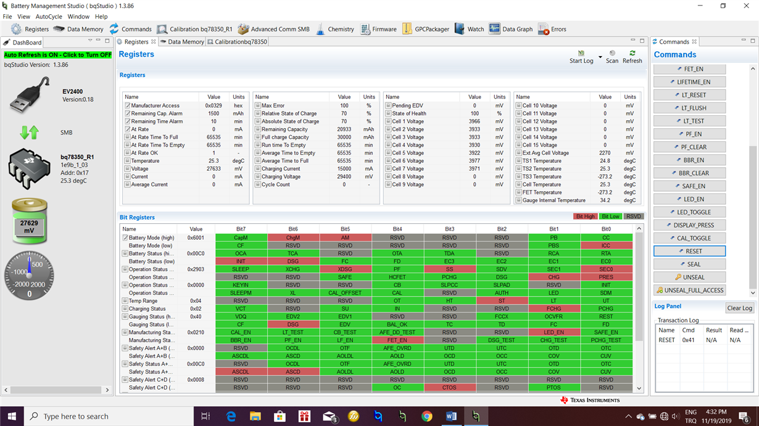The width and height of the screenshot is (759, 426).
Task: Send the SEAL command
Action: (x=690, y=264)
